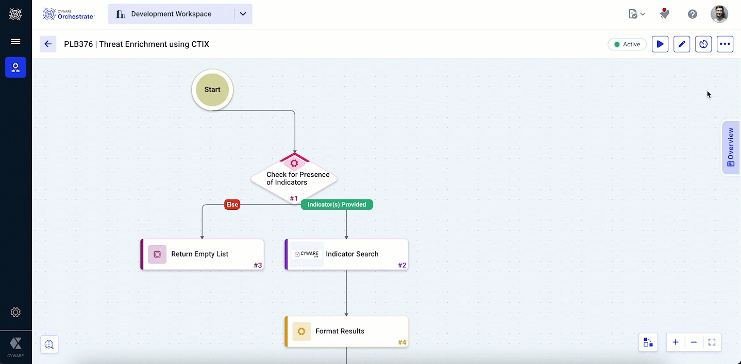
Task: Open the three-dot more options menu
Action: (725, 44)
